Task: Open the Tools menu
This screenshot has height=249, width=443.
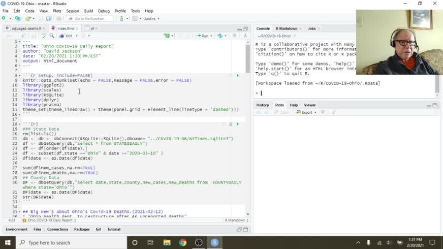Action: 135,11
